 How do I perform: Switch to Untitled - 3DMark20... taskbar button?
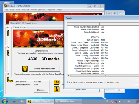pos(40,101)
